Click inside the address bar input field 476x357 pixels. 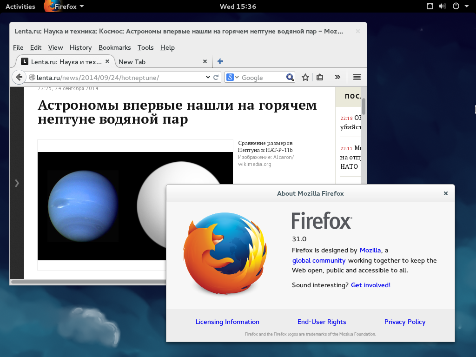pos(116,77)
